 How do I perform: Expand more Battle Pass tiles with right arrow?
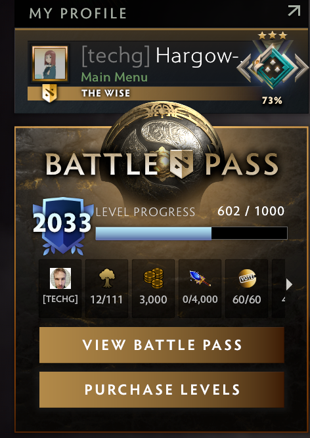tap(289, 284)
